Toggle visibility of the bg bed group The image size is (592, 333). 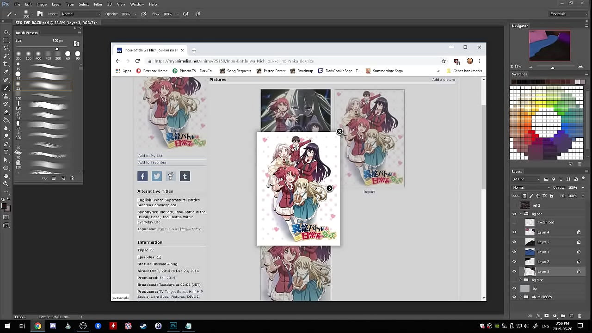514,214
